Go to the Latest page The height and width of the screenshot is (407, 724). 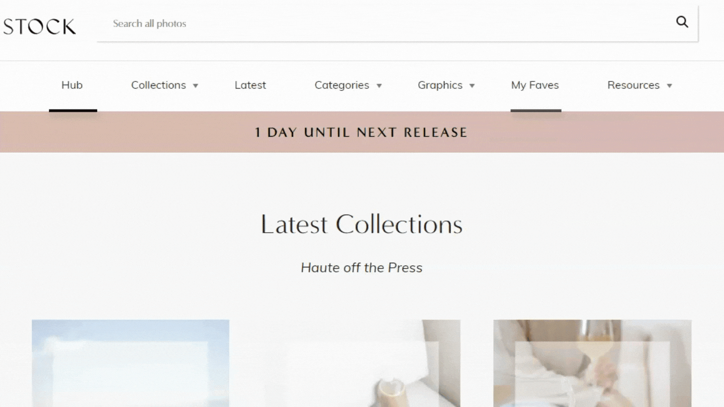pos(250,85)
